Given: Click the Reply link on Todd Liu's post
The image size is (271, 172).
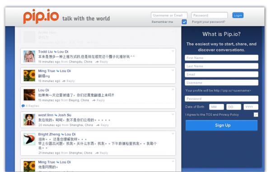Looking at the screenshot, I should coord(104,62).
